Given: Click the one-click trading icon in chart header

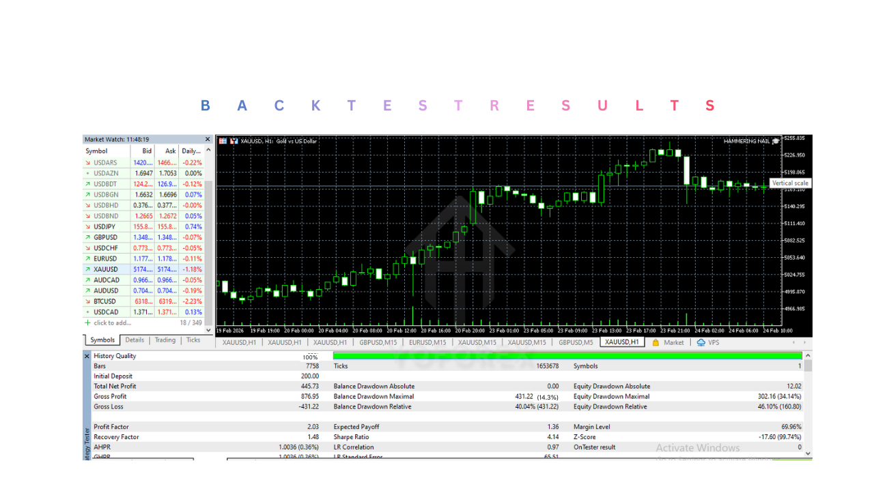Looking at the screenshot, I should [234, 141].
